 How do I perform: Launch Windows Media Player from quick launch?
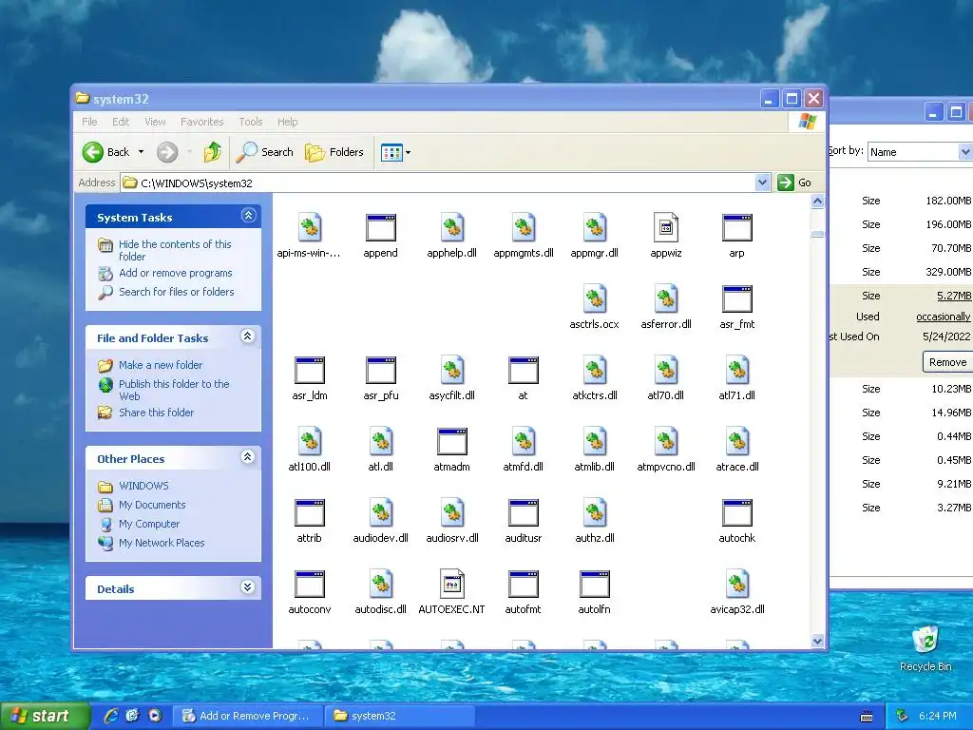pos(155,715)
